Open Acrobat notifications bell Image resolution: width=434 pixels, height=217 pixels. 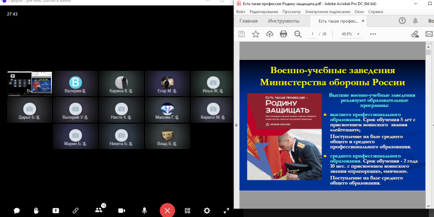pos(415,21)
